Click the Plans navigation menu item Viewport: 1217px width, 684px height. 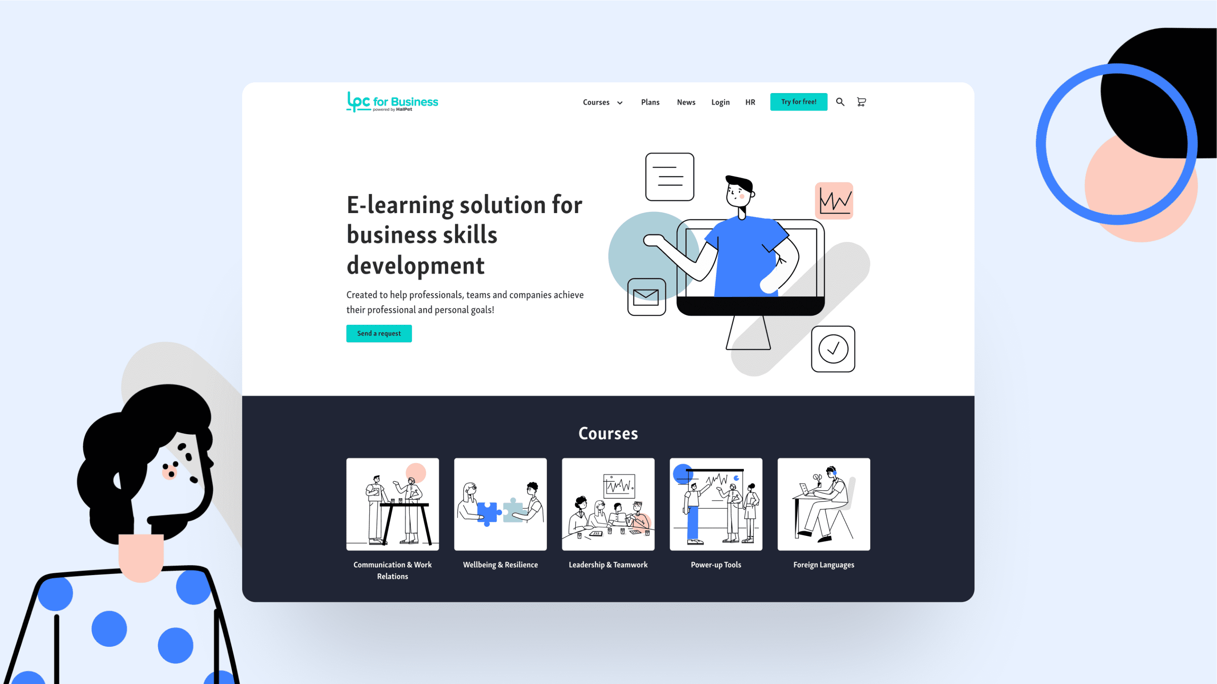[x=650, y=102]
